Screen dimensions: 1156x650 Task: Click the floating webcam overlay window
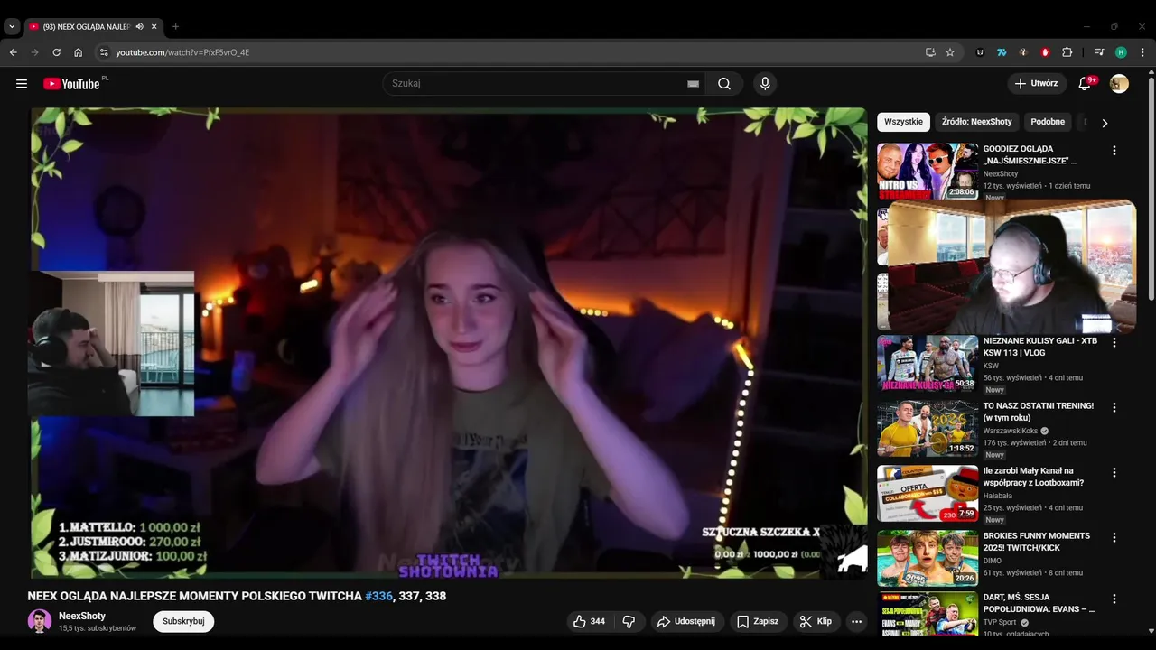pyautogui.click(x=1011, y=267)
